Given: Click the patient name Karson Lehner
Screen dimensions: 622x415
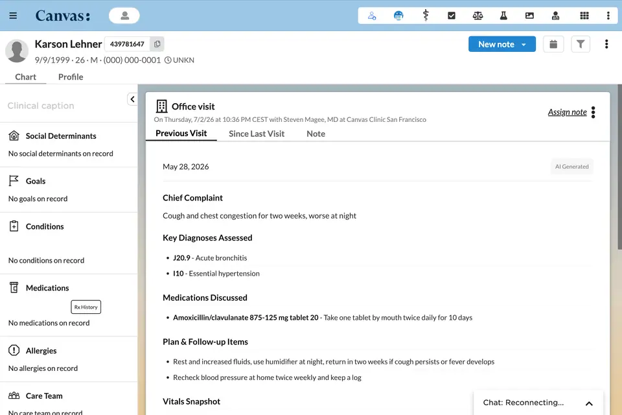Looking at the screenshot, I should 68,44.
